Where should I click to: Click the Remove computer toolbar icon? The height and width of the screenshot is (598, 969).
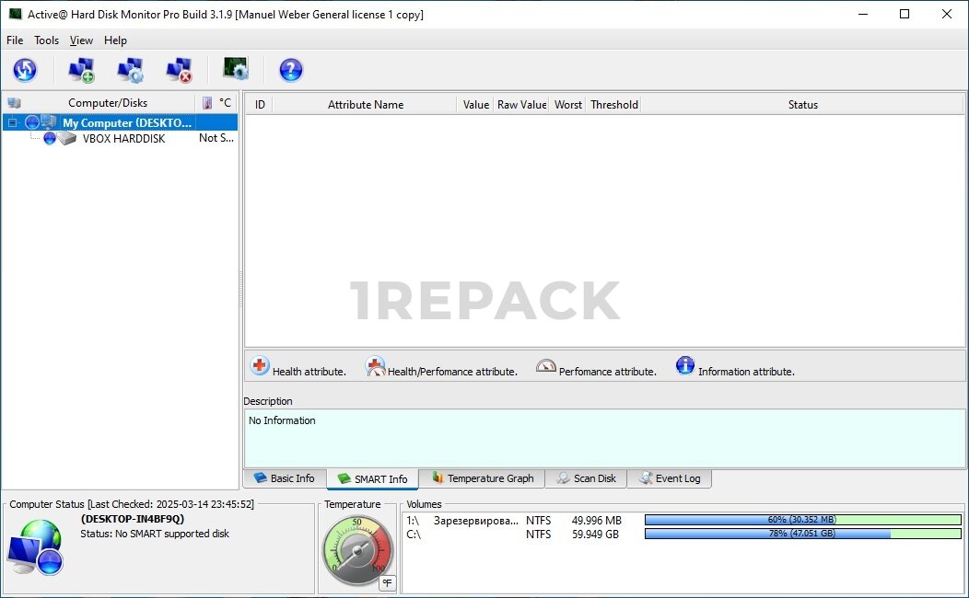[179, 70]
